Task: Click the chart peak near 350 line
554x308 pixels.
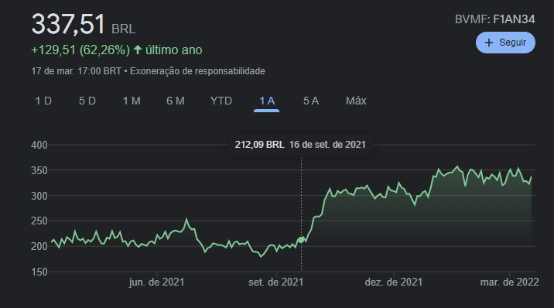Action: pyautogui.click(x=457, y=166)
